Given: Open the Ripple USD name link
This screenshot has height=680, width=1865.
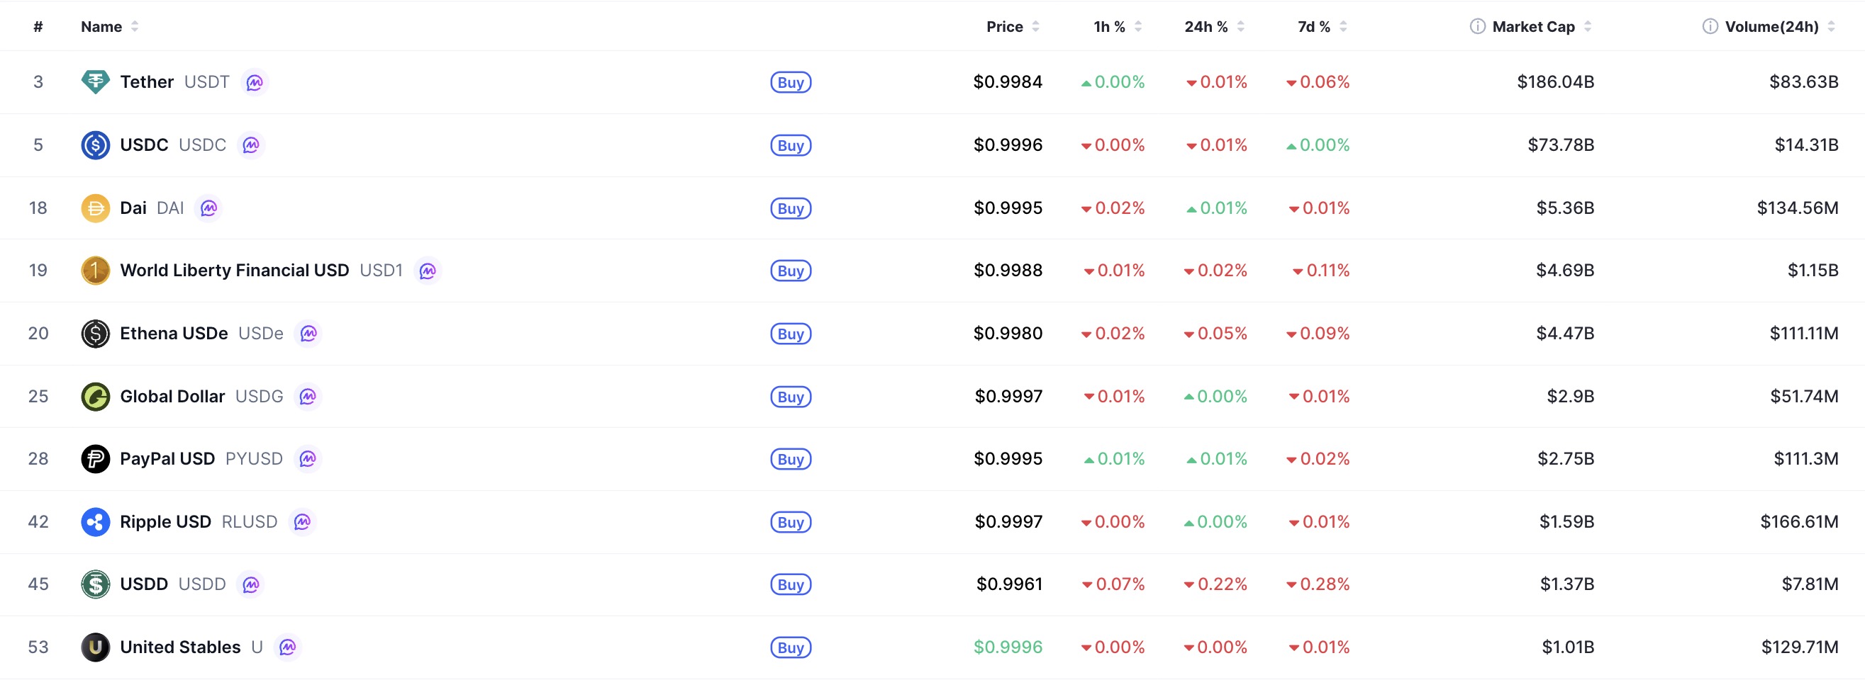Looking at the screenshot, I should tap(166, 521).
